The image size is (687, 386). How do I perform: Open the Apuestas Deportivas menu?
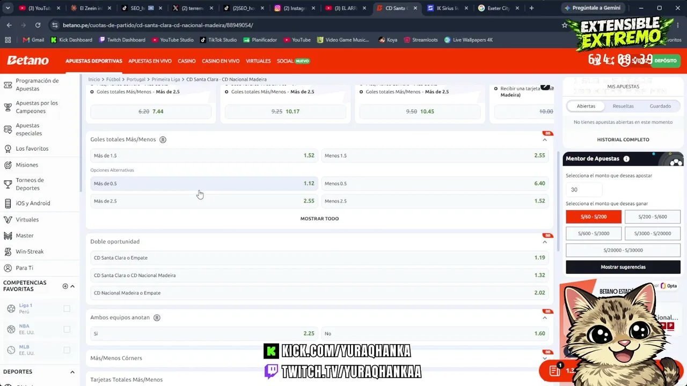(94, 61)
